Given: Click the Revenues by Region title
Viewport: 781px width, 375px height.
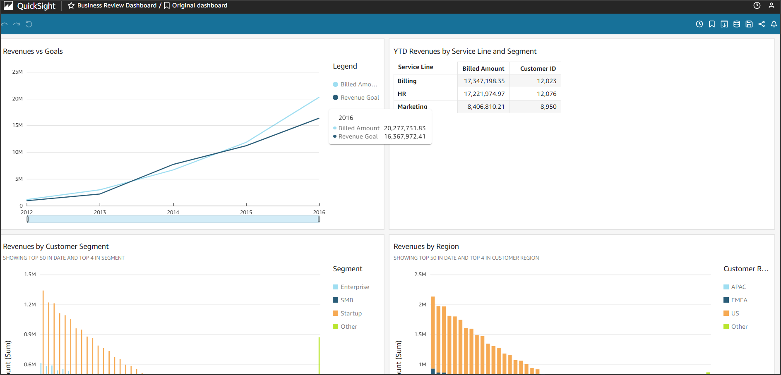Looking at the screenshot, I should click(x=426, y=246).
